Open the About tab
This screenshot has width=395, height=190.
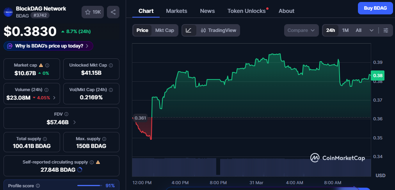pyautogui.click(x=286, y=11)
